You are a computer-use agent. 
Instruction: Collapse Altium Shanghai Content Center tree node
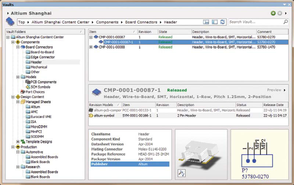(8, 37)
